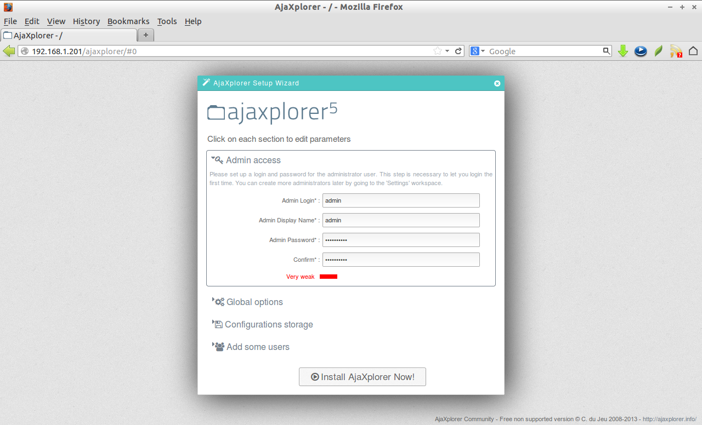Click the 'Confirm*' label
This screenshot has height=425, width=702.
[305, 260]
